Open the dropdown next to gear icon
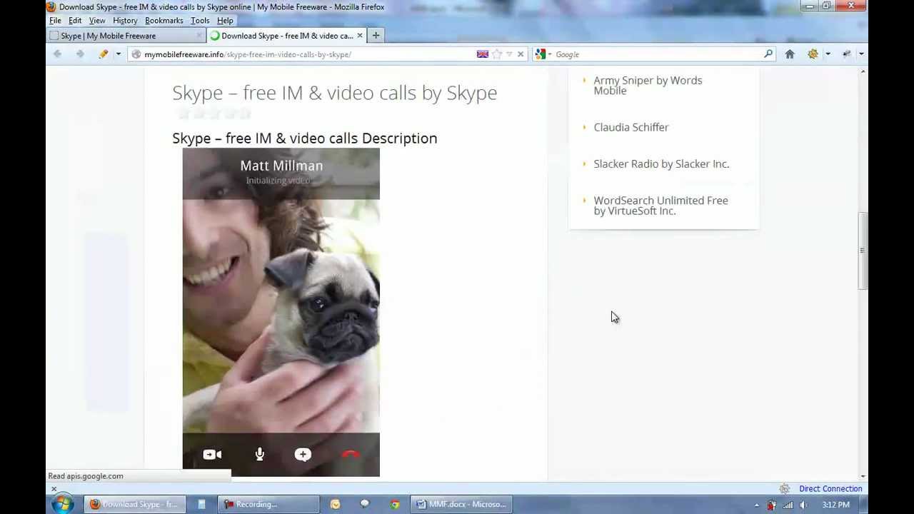 [828, 54]
